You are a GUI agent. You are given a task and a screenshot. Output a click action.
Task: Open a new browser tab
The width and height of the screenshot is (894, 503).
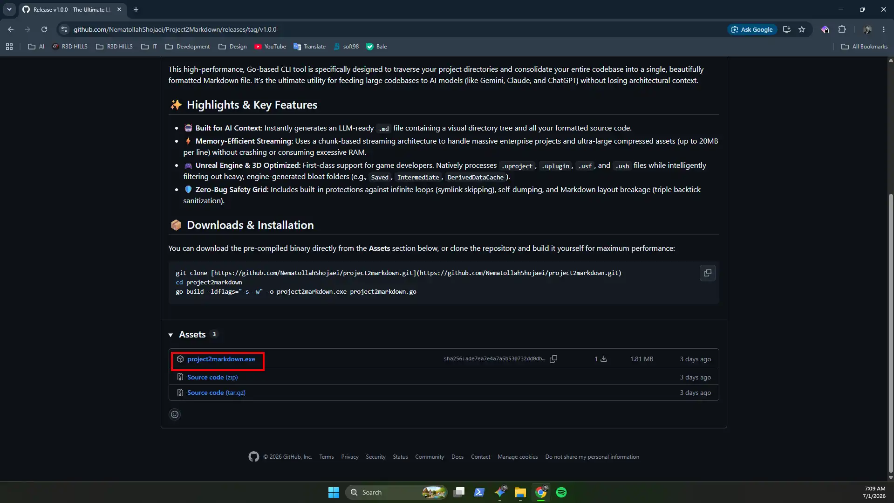click(x=136, y=9)
